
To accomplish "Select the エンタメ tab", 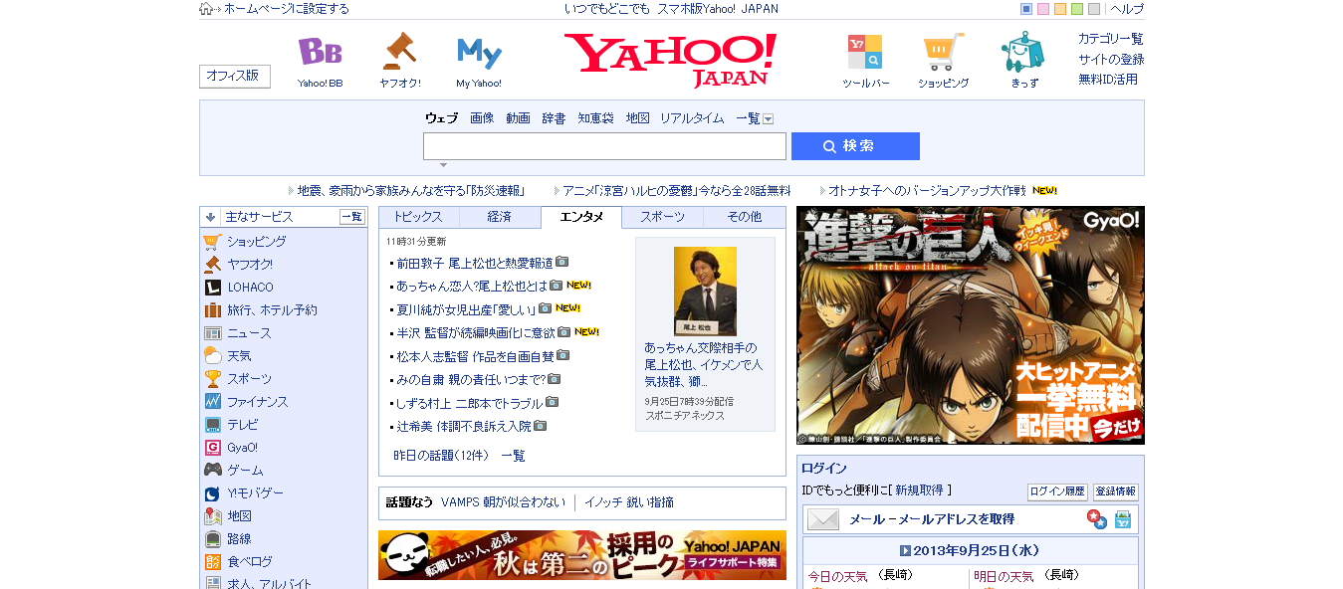I will click(581, 217).
